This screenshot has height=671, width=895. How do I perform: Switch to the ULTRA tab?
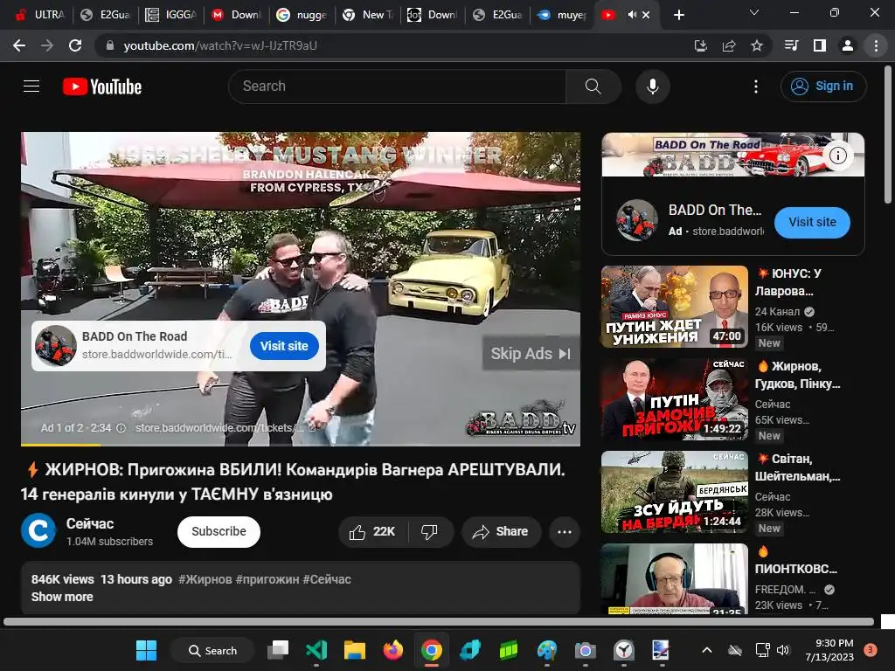[x=39, y=15]
